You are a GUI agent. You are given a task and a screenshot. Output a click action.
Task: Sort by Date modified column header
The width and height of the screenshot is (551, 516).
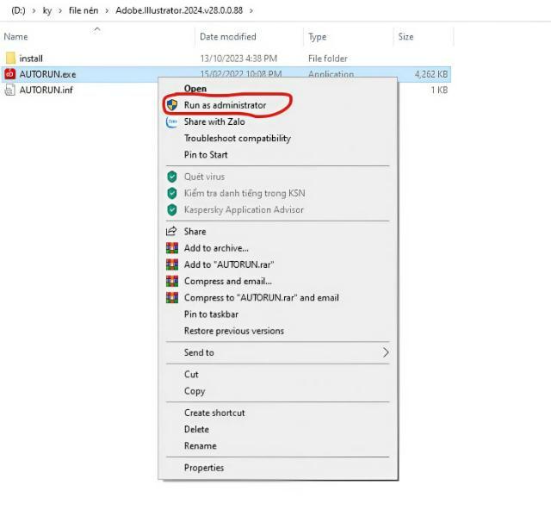point(226,37)
